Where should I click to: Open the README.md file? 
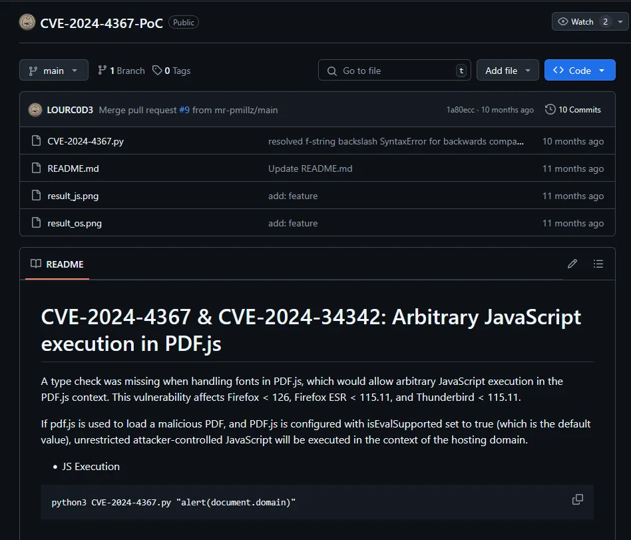[x=73, y=168]
